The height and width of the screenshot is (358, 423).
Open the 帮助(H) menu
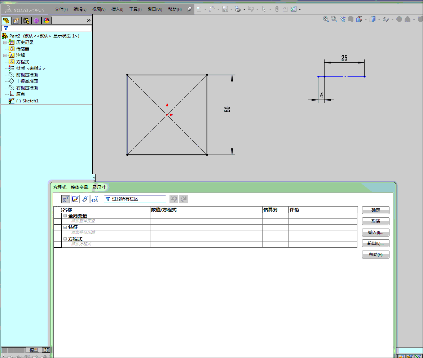pyautogui.click(x=175, y=9)
